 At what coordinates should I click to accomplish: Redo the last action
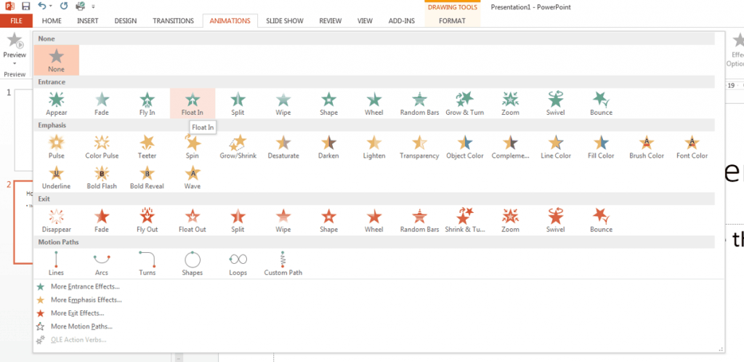pos(64,7)
